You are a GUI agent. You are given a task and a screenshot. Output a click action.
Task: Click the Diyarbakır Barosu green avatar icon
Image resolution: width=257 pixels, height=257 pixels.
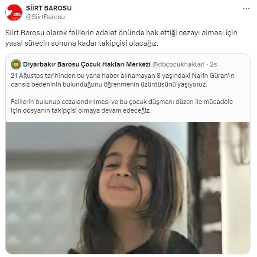(16, 64)
